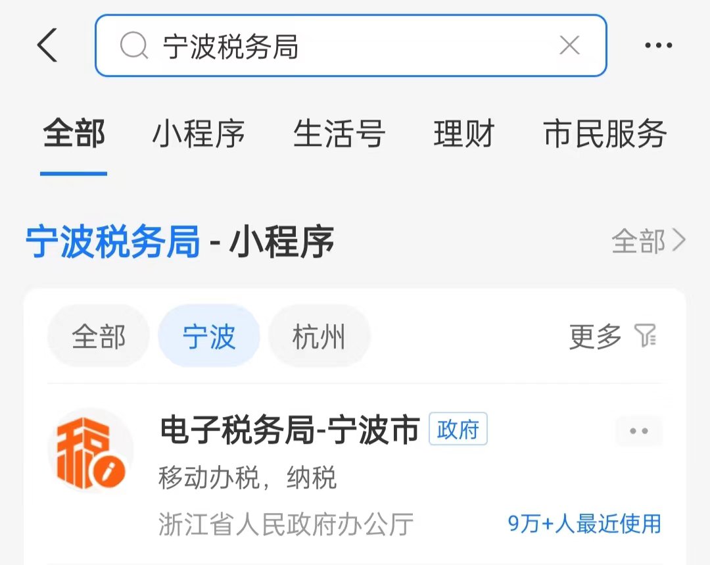Expand 全部 mini program results chevron
Viewport: 710px width, 565px height.
648,241
